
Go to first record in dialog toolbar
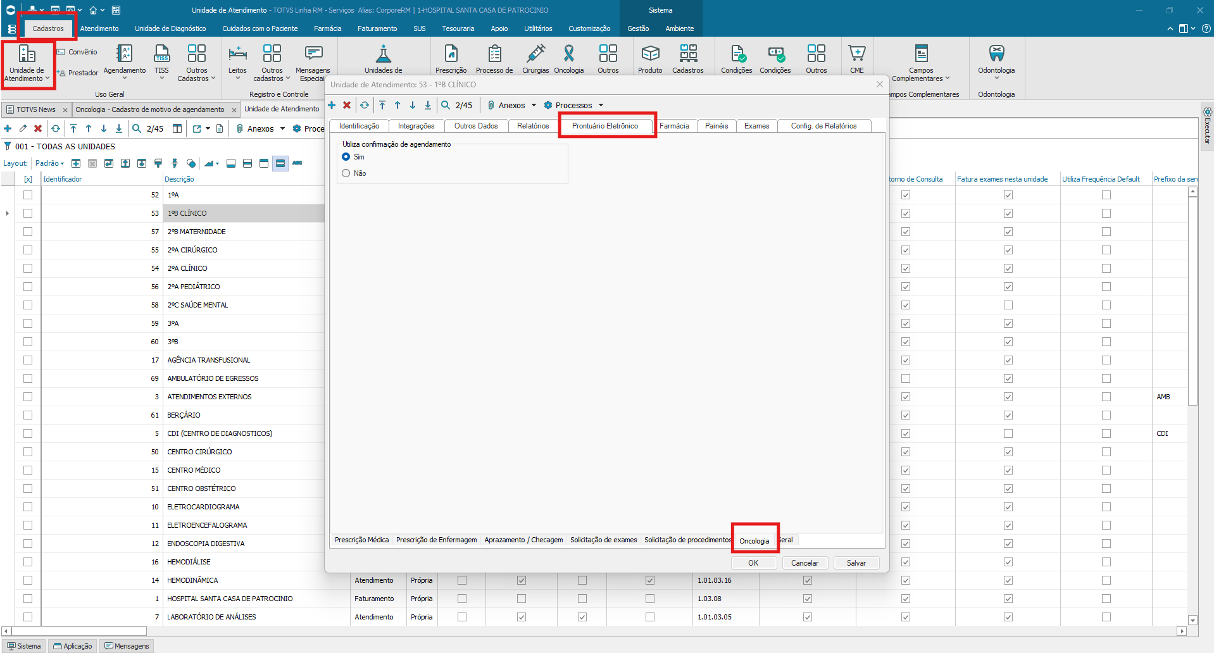(382, 105)
